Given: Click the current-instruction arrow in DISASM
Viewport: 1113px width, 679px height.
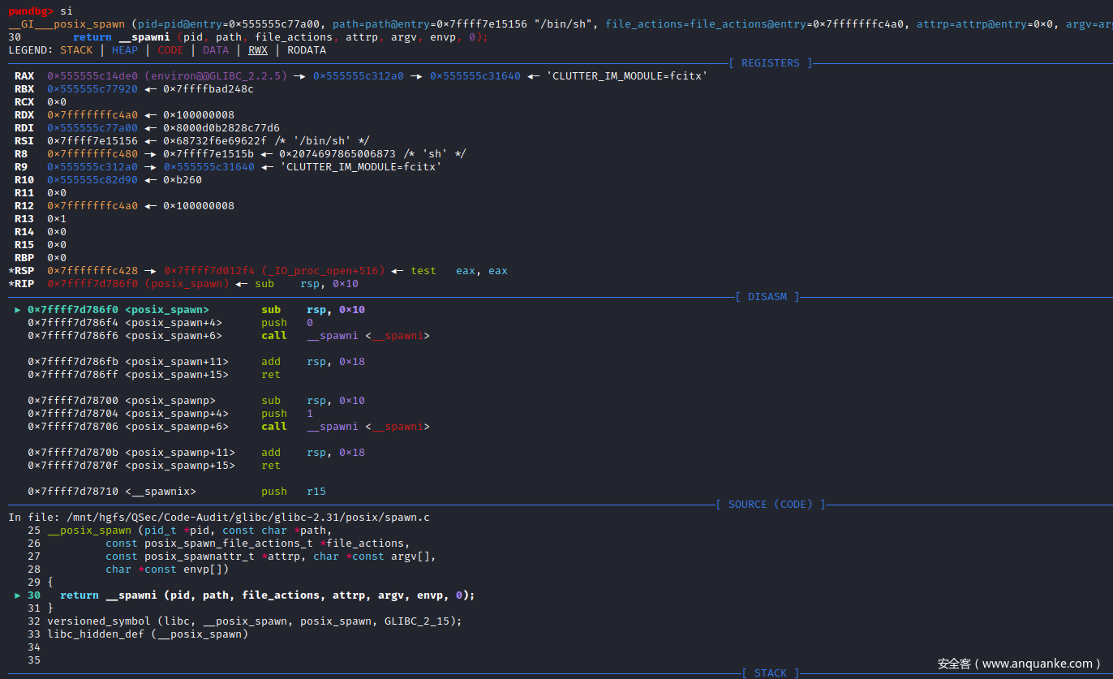Looking at the screenshot, I should pos(18,310).
